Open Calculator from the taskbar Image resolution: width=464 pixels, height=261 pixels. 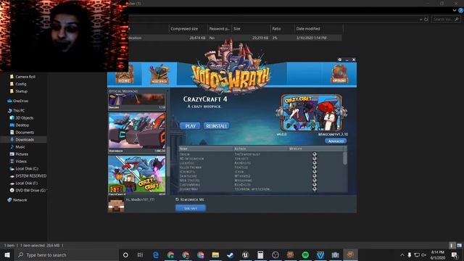(x=260, y=254)
